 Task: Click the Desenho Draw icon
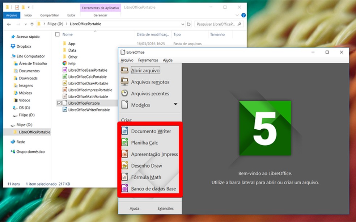click(x=125, y=166)
